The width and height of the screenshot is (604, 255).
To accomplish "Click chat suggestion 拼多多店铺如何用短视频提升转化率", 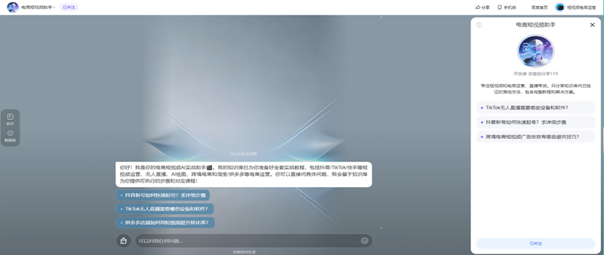I will tap(165, 223).
